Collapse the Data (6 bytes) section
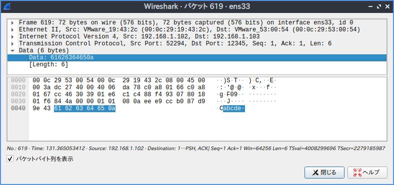The height and width of the screenshot is (185, 394). pyautogui.click(x=12, y=51)
